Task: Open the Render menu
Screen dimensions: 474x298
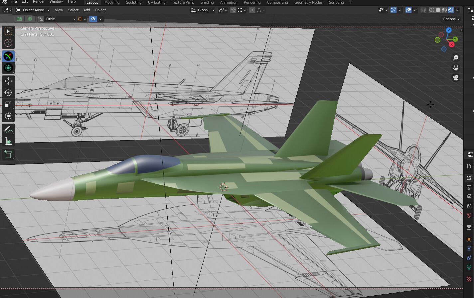Action: click(x=39, y=2)
